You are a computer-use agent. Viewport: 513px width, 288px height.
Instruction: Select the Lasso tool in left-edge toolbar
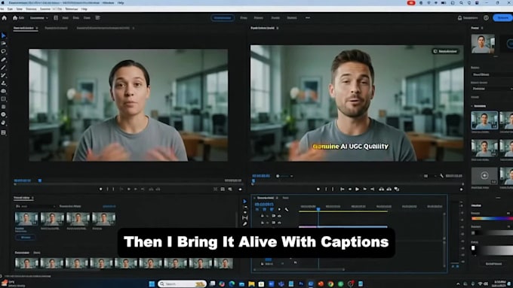[x=4, y=52]
